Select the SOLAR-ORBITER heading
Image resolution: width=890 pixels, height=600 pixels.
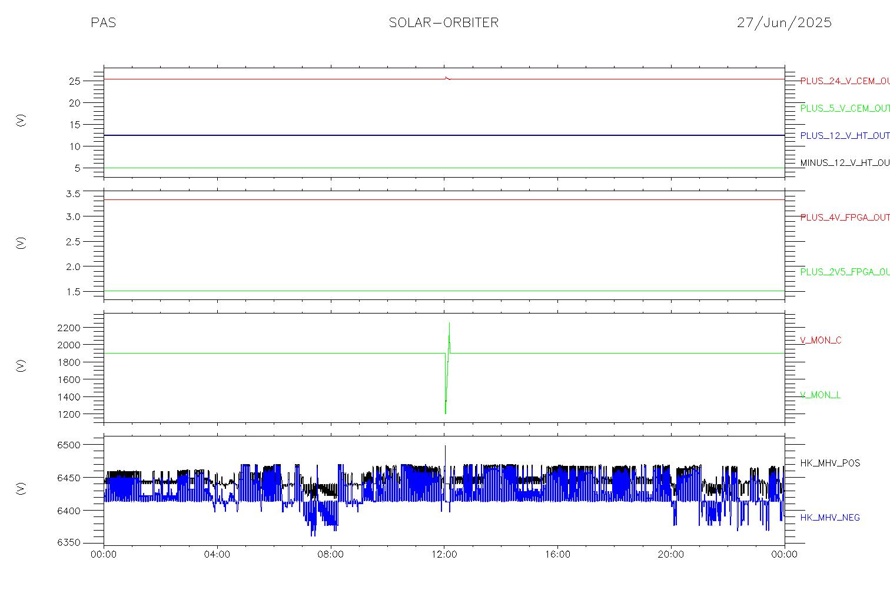(x=444, y=23)
